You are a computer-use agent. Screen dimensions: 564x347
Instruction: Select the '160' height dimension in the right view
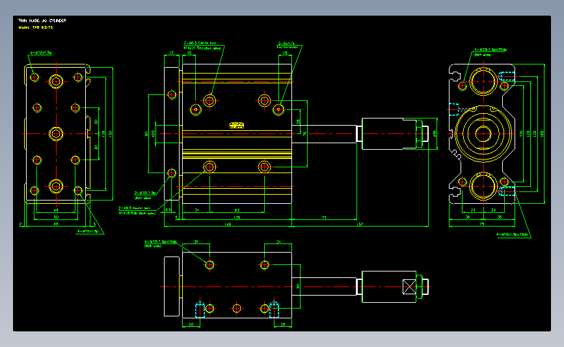[542, 133]
